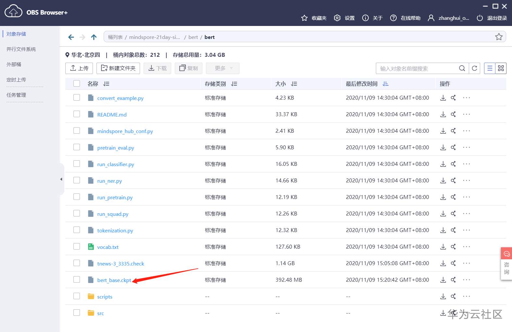The width and height of the screenshot is (512, 332).
Task: Navigate up one folder level
Action: 94,37
